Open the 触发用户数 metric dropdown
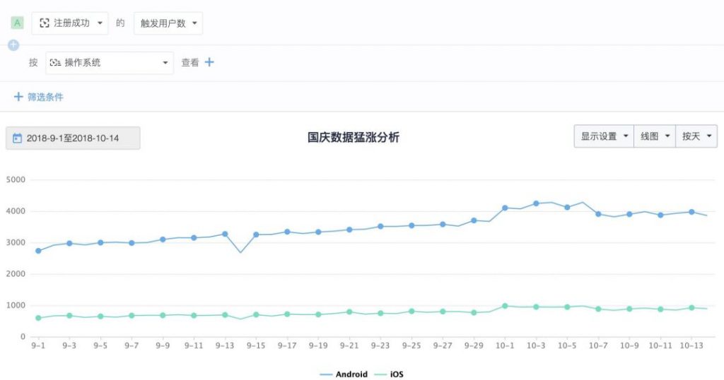Image resolution: width=724 pixels, height=380 pixels. pos(168,23)
